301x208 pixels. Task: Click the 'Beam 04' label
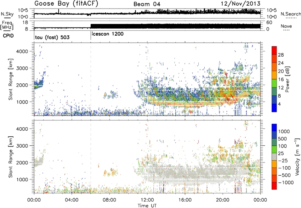point(147,4)
